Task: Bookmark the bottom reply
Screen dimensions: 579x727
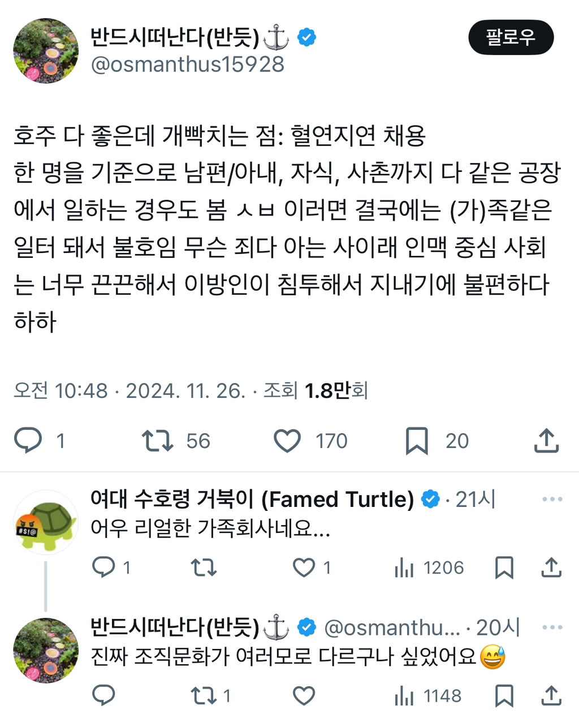Action: coord(503,696)
